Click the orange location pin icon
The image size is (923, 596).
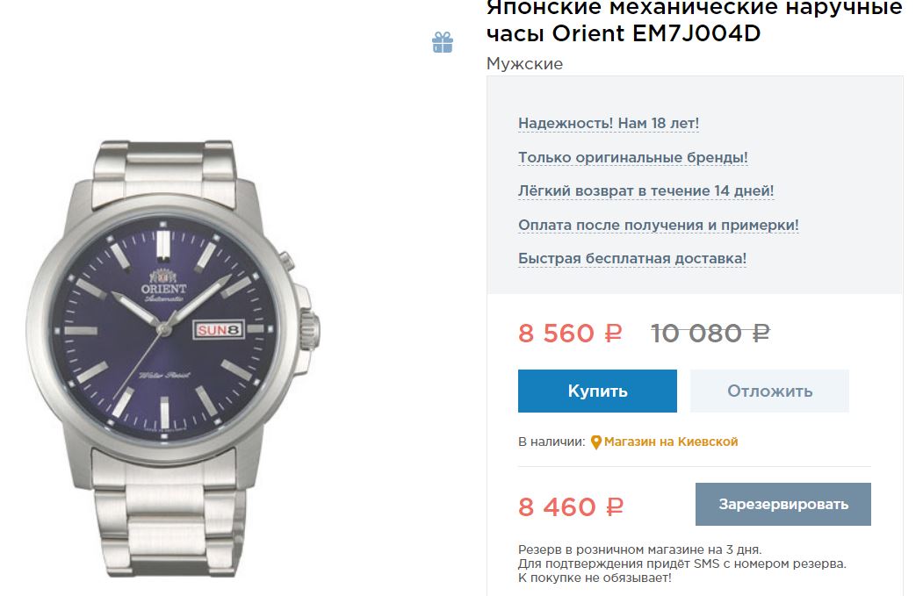[596, 442]
